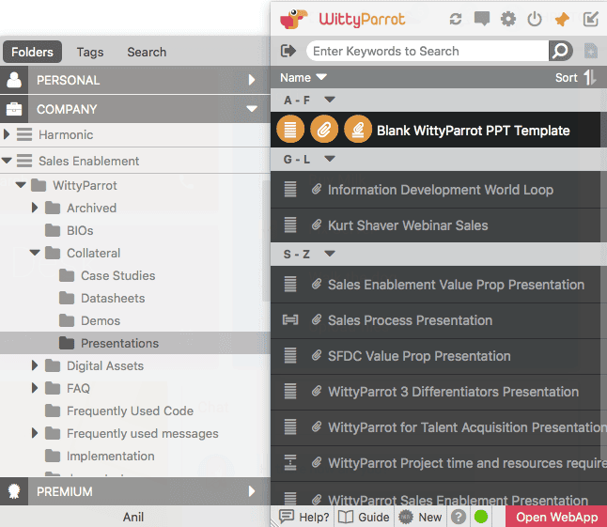Expand the Archived folder
The width and height of the screenshot is (607, 527).
tap(36, 208)
